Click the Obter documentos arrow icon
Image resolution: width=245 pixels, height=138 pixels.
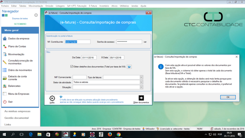(x=141, y=98)
